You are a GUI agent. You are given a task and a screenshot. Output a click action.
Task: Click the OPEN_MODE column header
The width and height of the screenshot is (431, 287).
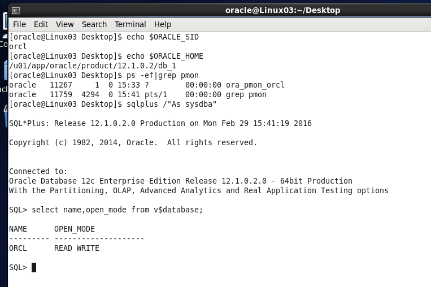[x=75, y=229]
